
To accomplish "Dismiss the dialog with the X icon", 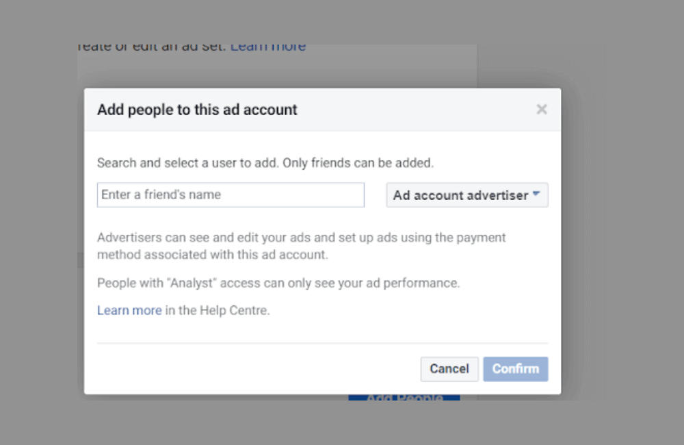I will coord(541,109).
